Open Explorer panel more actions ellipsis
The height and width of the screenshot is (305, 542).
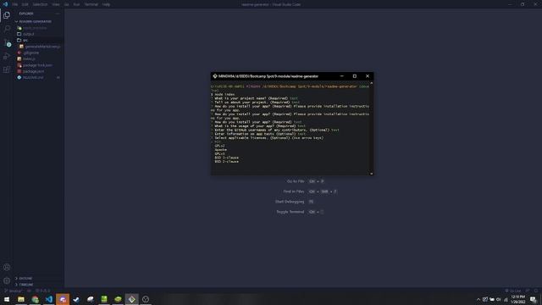click(x=58, y=14)
